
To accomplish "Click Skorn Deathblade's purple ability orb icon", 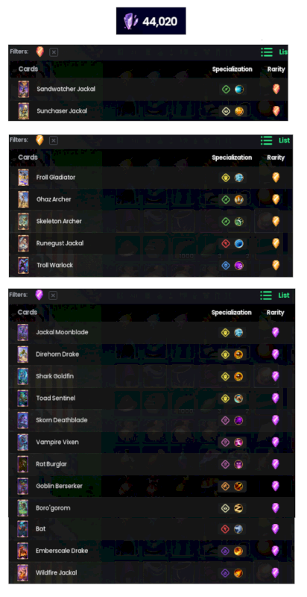I will (238, 420).
